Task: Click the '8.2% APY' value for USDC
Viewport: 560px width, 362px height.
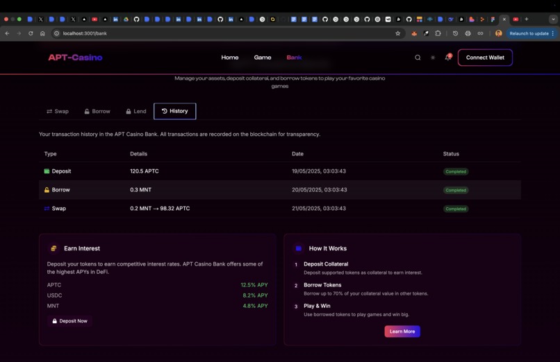Action: [x=255, y=295]
